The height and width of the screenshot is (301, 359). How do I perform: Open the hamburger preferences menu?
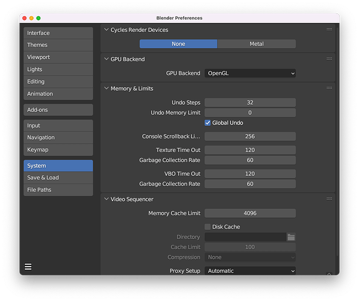(x=28, y=267)
